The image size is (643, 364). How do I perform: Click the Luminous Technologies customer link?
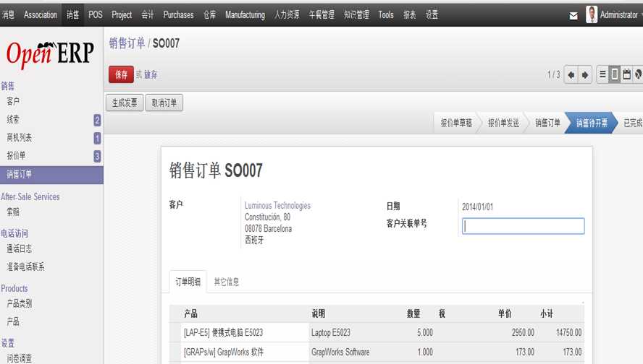click(x=277, y=205)
